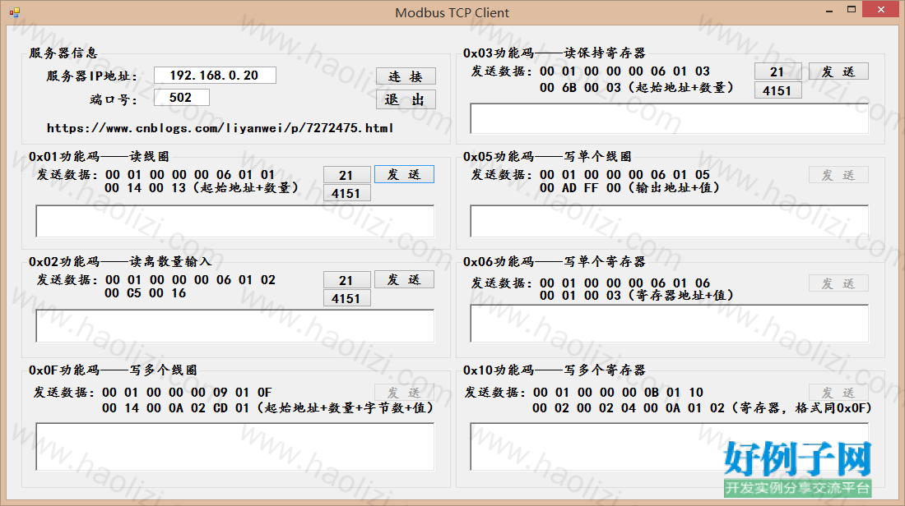Click data text '00 6B 00 03 (起始地址+数量)'
Screen dimensions: 905x506
(637, 88)
